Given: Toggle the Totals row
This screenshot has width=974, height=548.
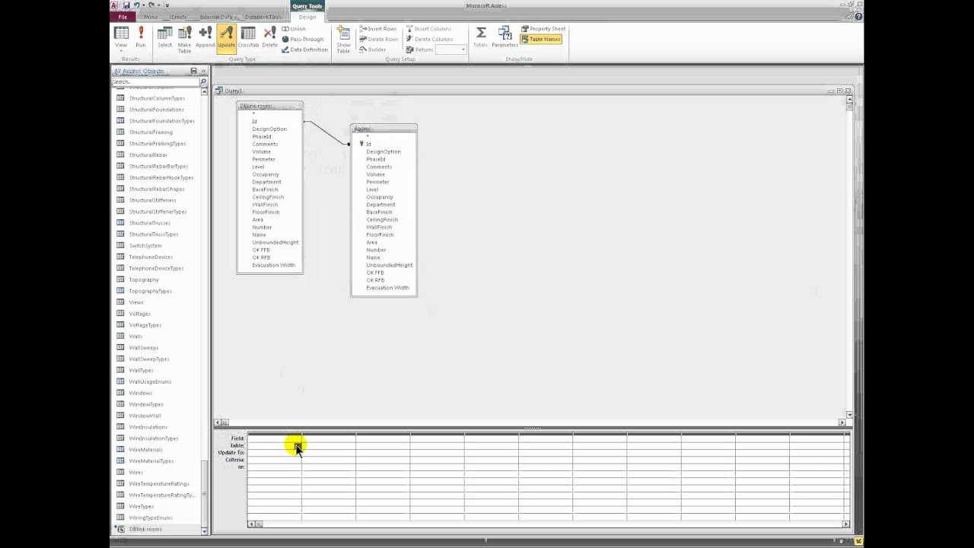Looking at the screenshot, I should click(480, 37).
